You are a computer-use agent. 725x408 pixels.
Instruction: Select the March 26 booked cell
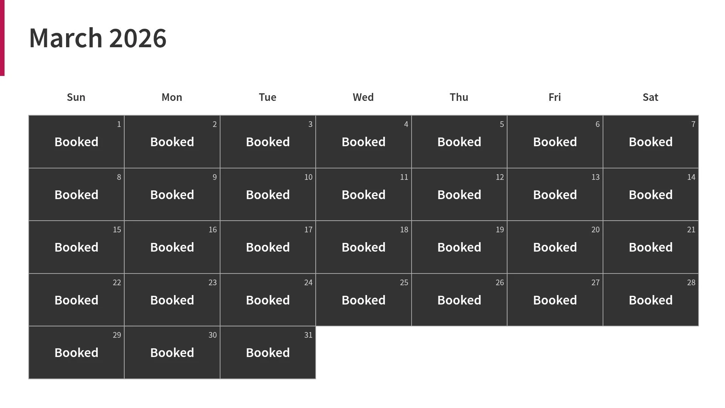(x=459, y=300)
